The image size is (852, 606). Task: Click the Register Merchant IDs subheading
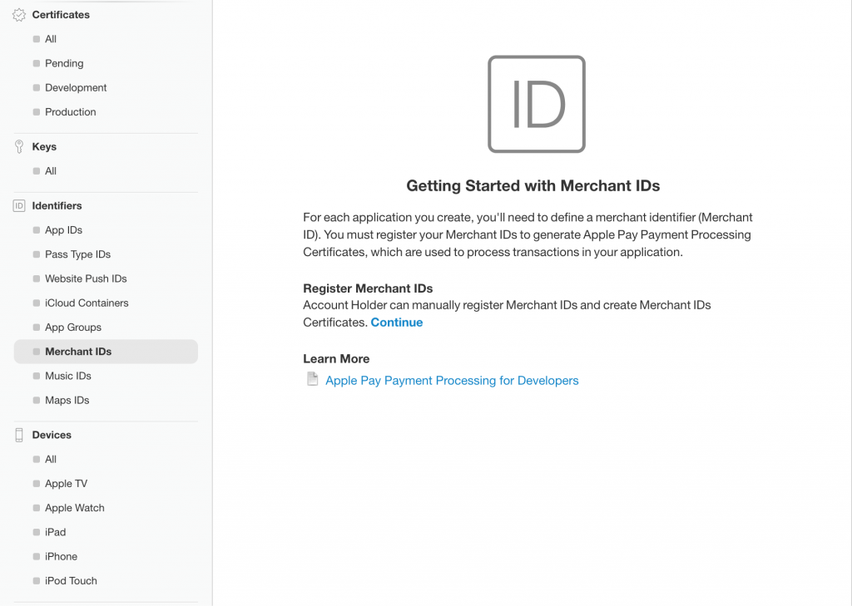pyautogui.click(x=368, y=288)
